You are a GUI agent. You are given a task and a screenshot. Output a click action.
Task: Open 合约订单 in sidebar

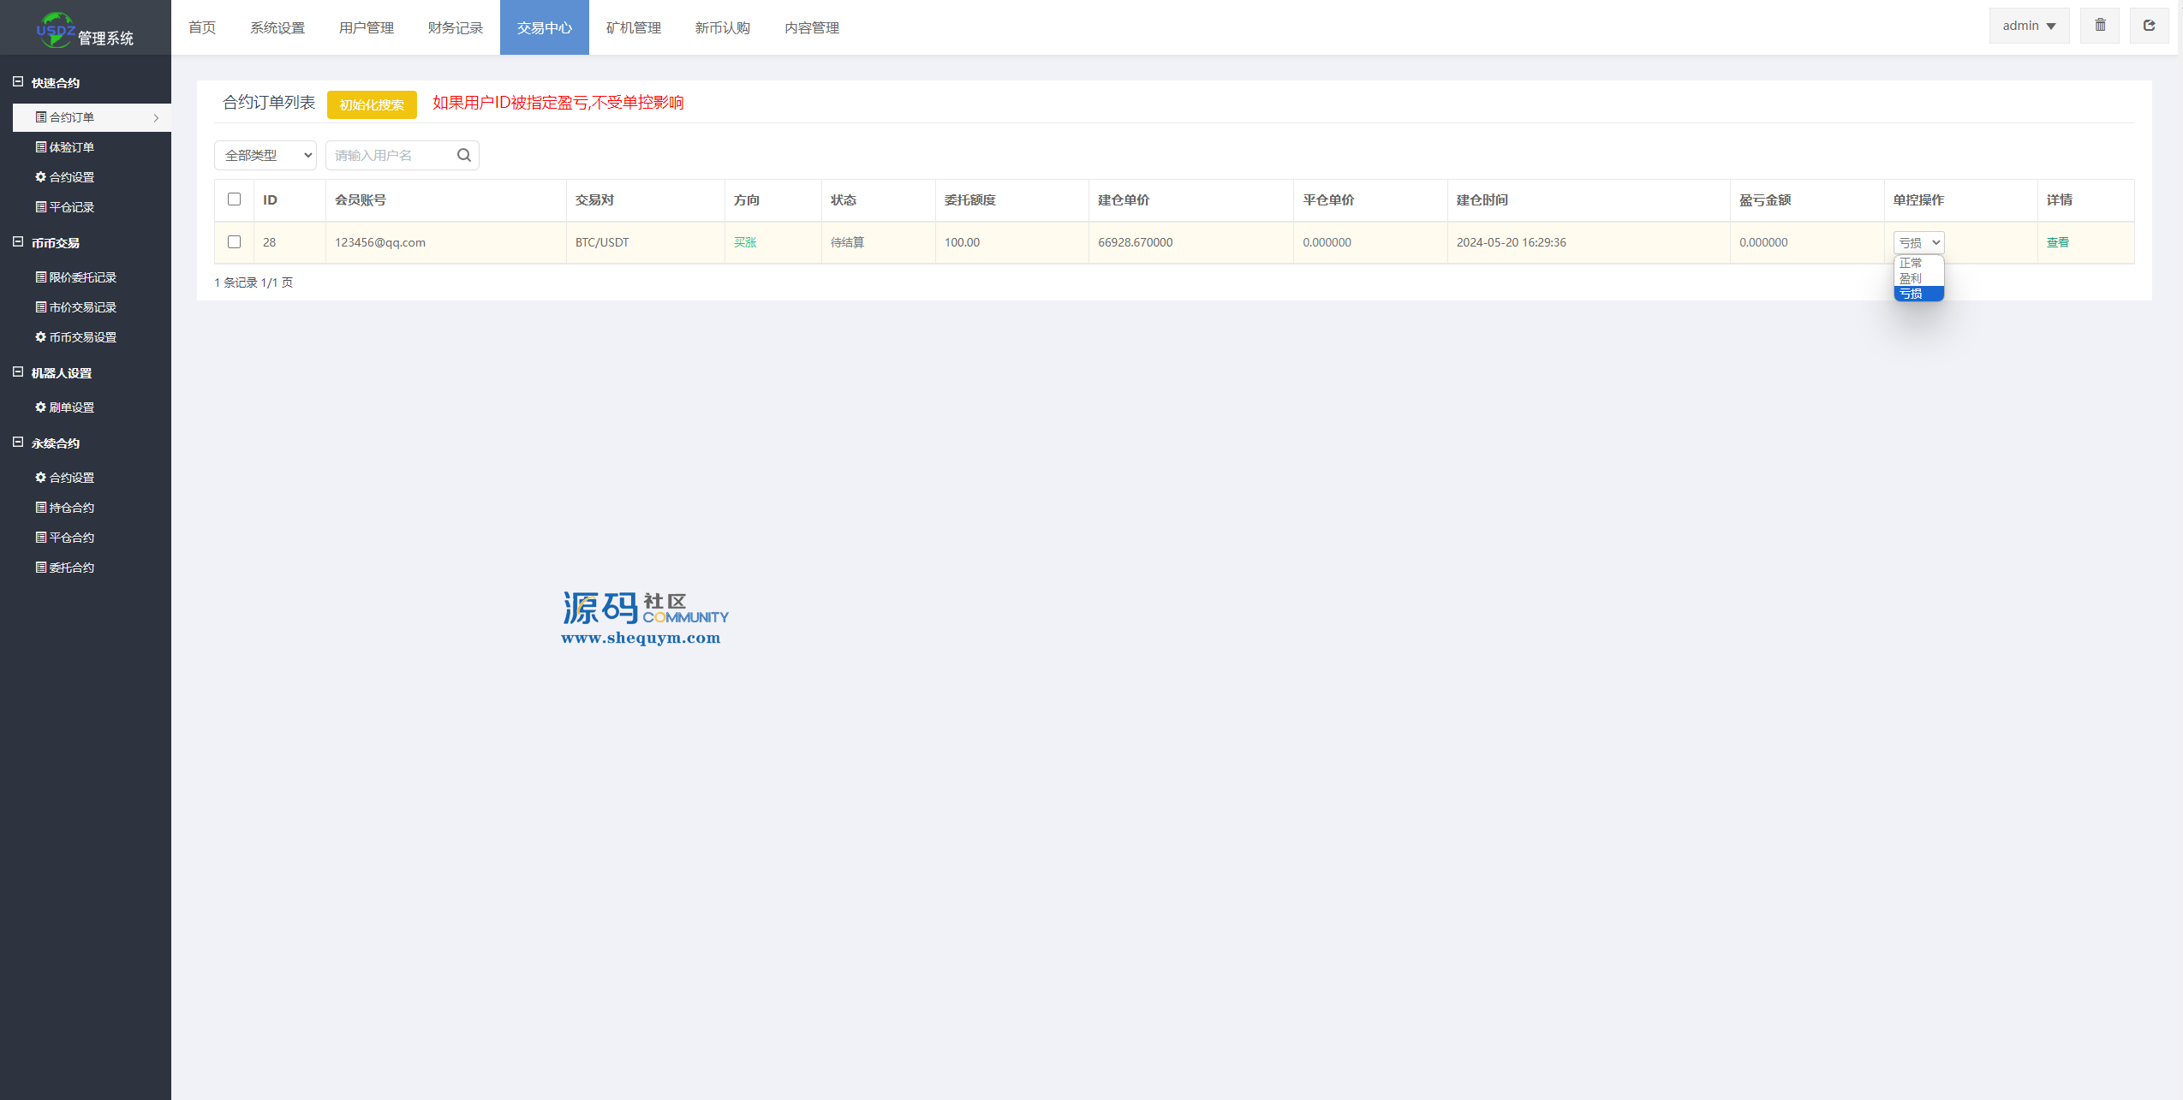tap(92, 117)
